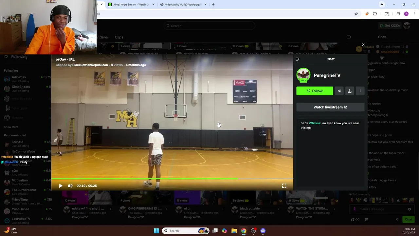
Task: Click the green Chat send button
Action: pyautogui.click(x=409, y=219)
